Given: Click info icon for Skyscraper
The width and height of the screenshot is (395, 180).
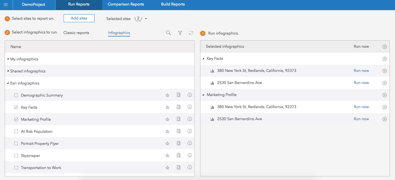Looking at the screenshot, I should [190, 155].
